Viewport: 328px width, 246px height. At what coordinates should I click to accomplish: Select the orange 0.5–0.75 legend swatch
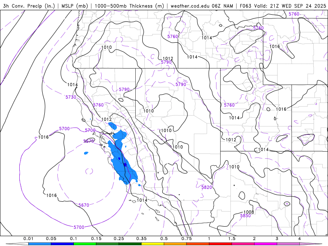coord(175,244)
